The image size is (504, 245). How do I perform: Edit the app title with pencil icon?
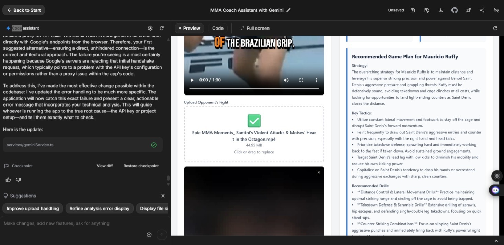[289, 10]
